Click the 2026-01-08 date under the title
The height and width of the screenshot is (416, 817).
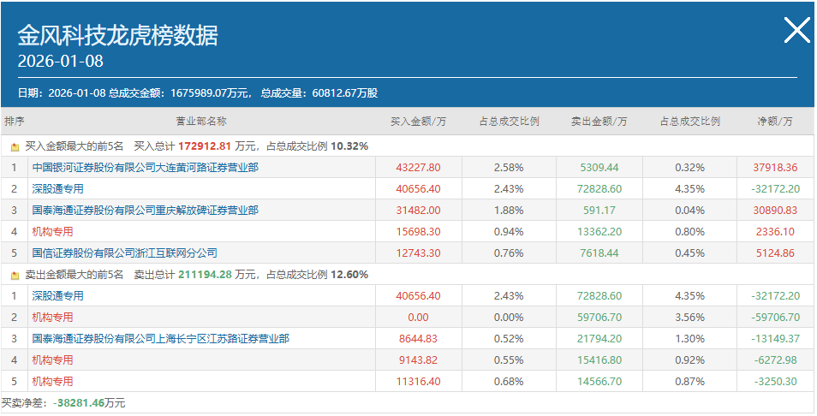[61, 61]
